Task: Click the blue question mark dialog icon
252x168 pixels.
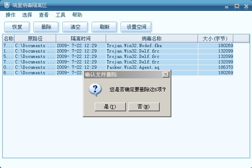Action: (95, 90)
